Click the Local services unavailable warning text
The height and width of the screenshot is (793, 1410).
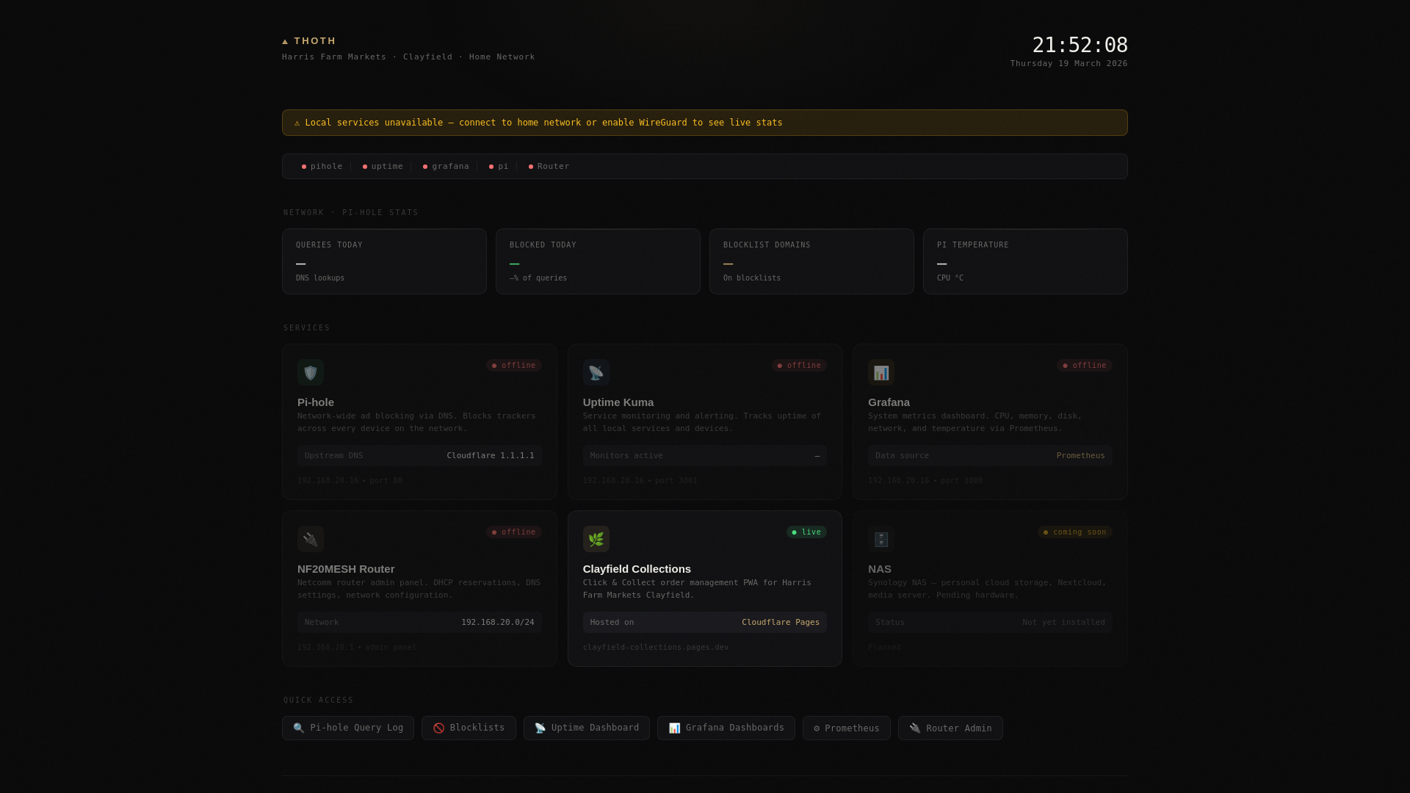[543, 123]
